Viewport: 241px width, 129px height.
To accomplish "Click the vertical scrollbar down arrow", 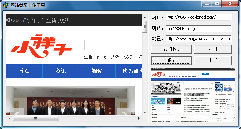I will click(x=145, y=113).
